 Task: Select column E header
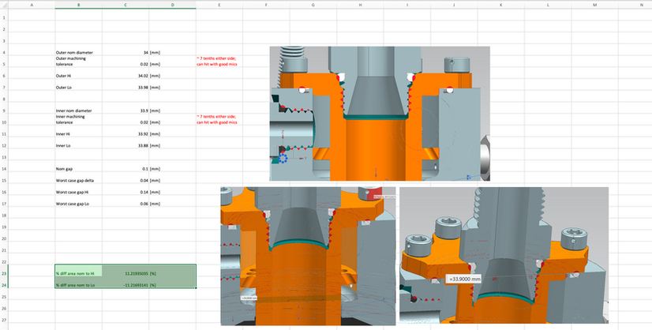(x=219, y=5)
